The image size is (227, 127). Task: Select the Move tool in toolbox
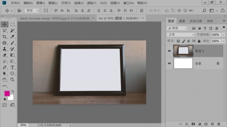tap(5, 24)
